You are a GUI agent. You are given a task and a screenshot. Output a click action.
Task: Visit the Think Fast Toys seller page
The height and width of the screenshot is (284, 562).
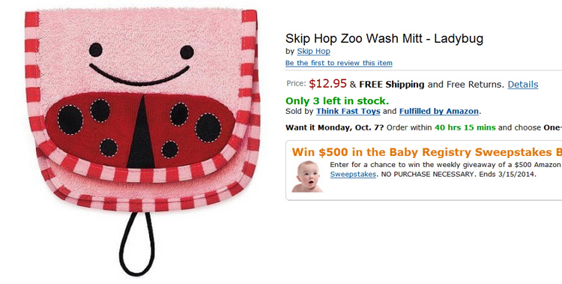tap(348, 111)
